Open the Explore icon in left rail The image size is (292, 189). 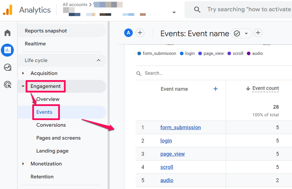click(x=7, y=67)
